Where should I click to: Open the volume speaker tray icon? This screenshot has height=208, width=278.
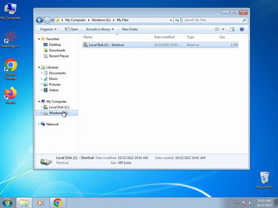pyautogui.click(x=250, y=203)
